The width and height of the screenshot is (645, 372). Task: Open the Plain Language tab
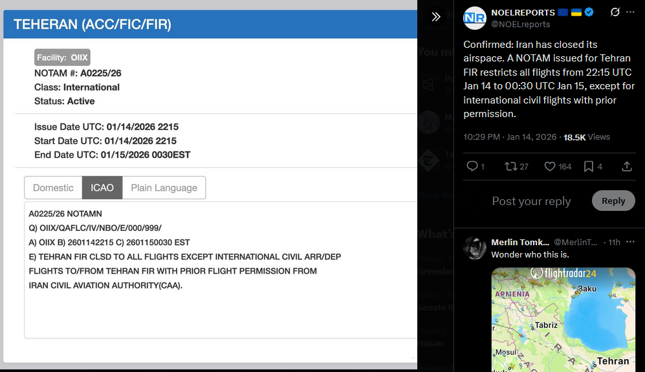164,188
